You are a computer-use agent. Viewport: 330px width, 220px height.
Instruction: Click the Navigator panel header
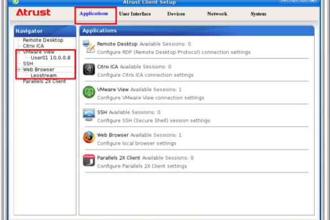point(45,31)
